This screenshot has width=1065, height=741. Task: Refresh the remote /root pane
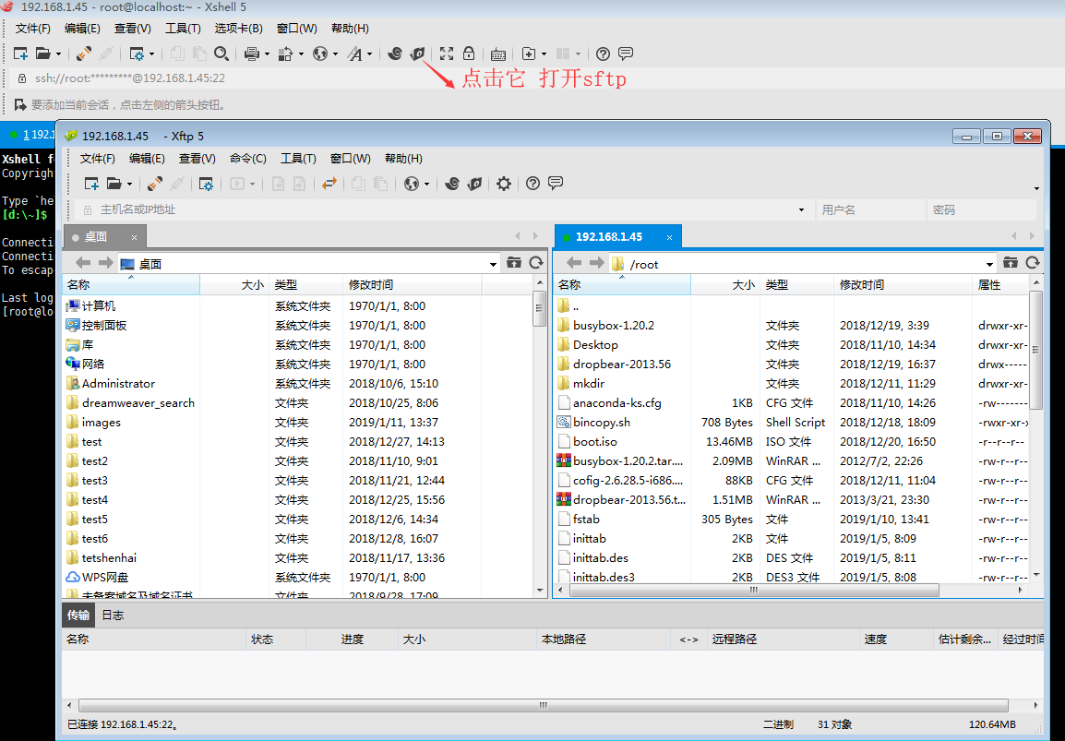click(x=1033, y=263)
